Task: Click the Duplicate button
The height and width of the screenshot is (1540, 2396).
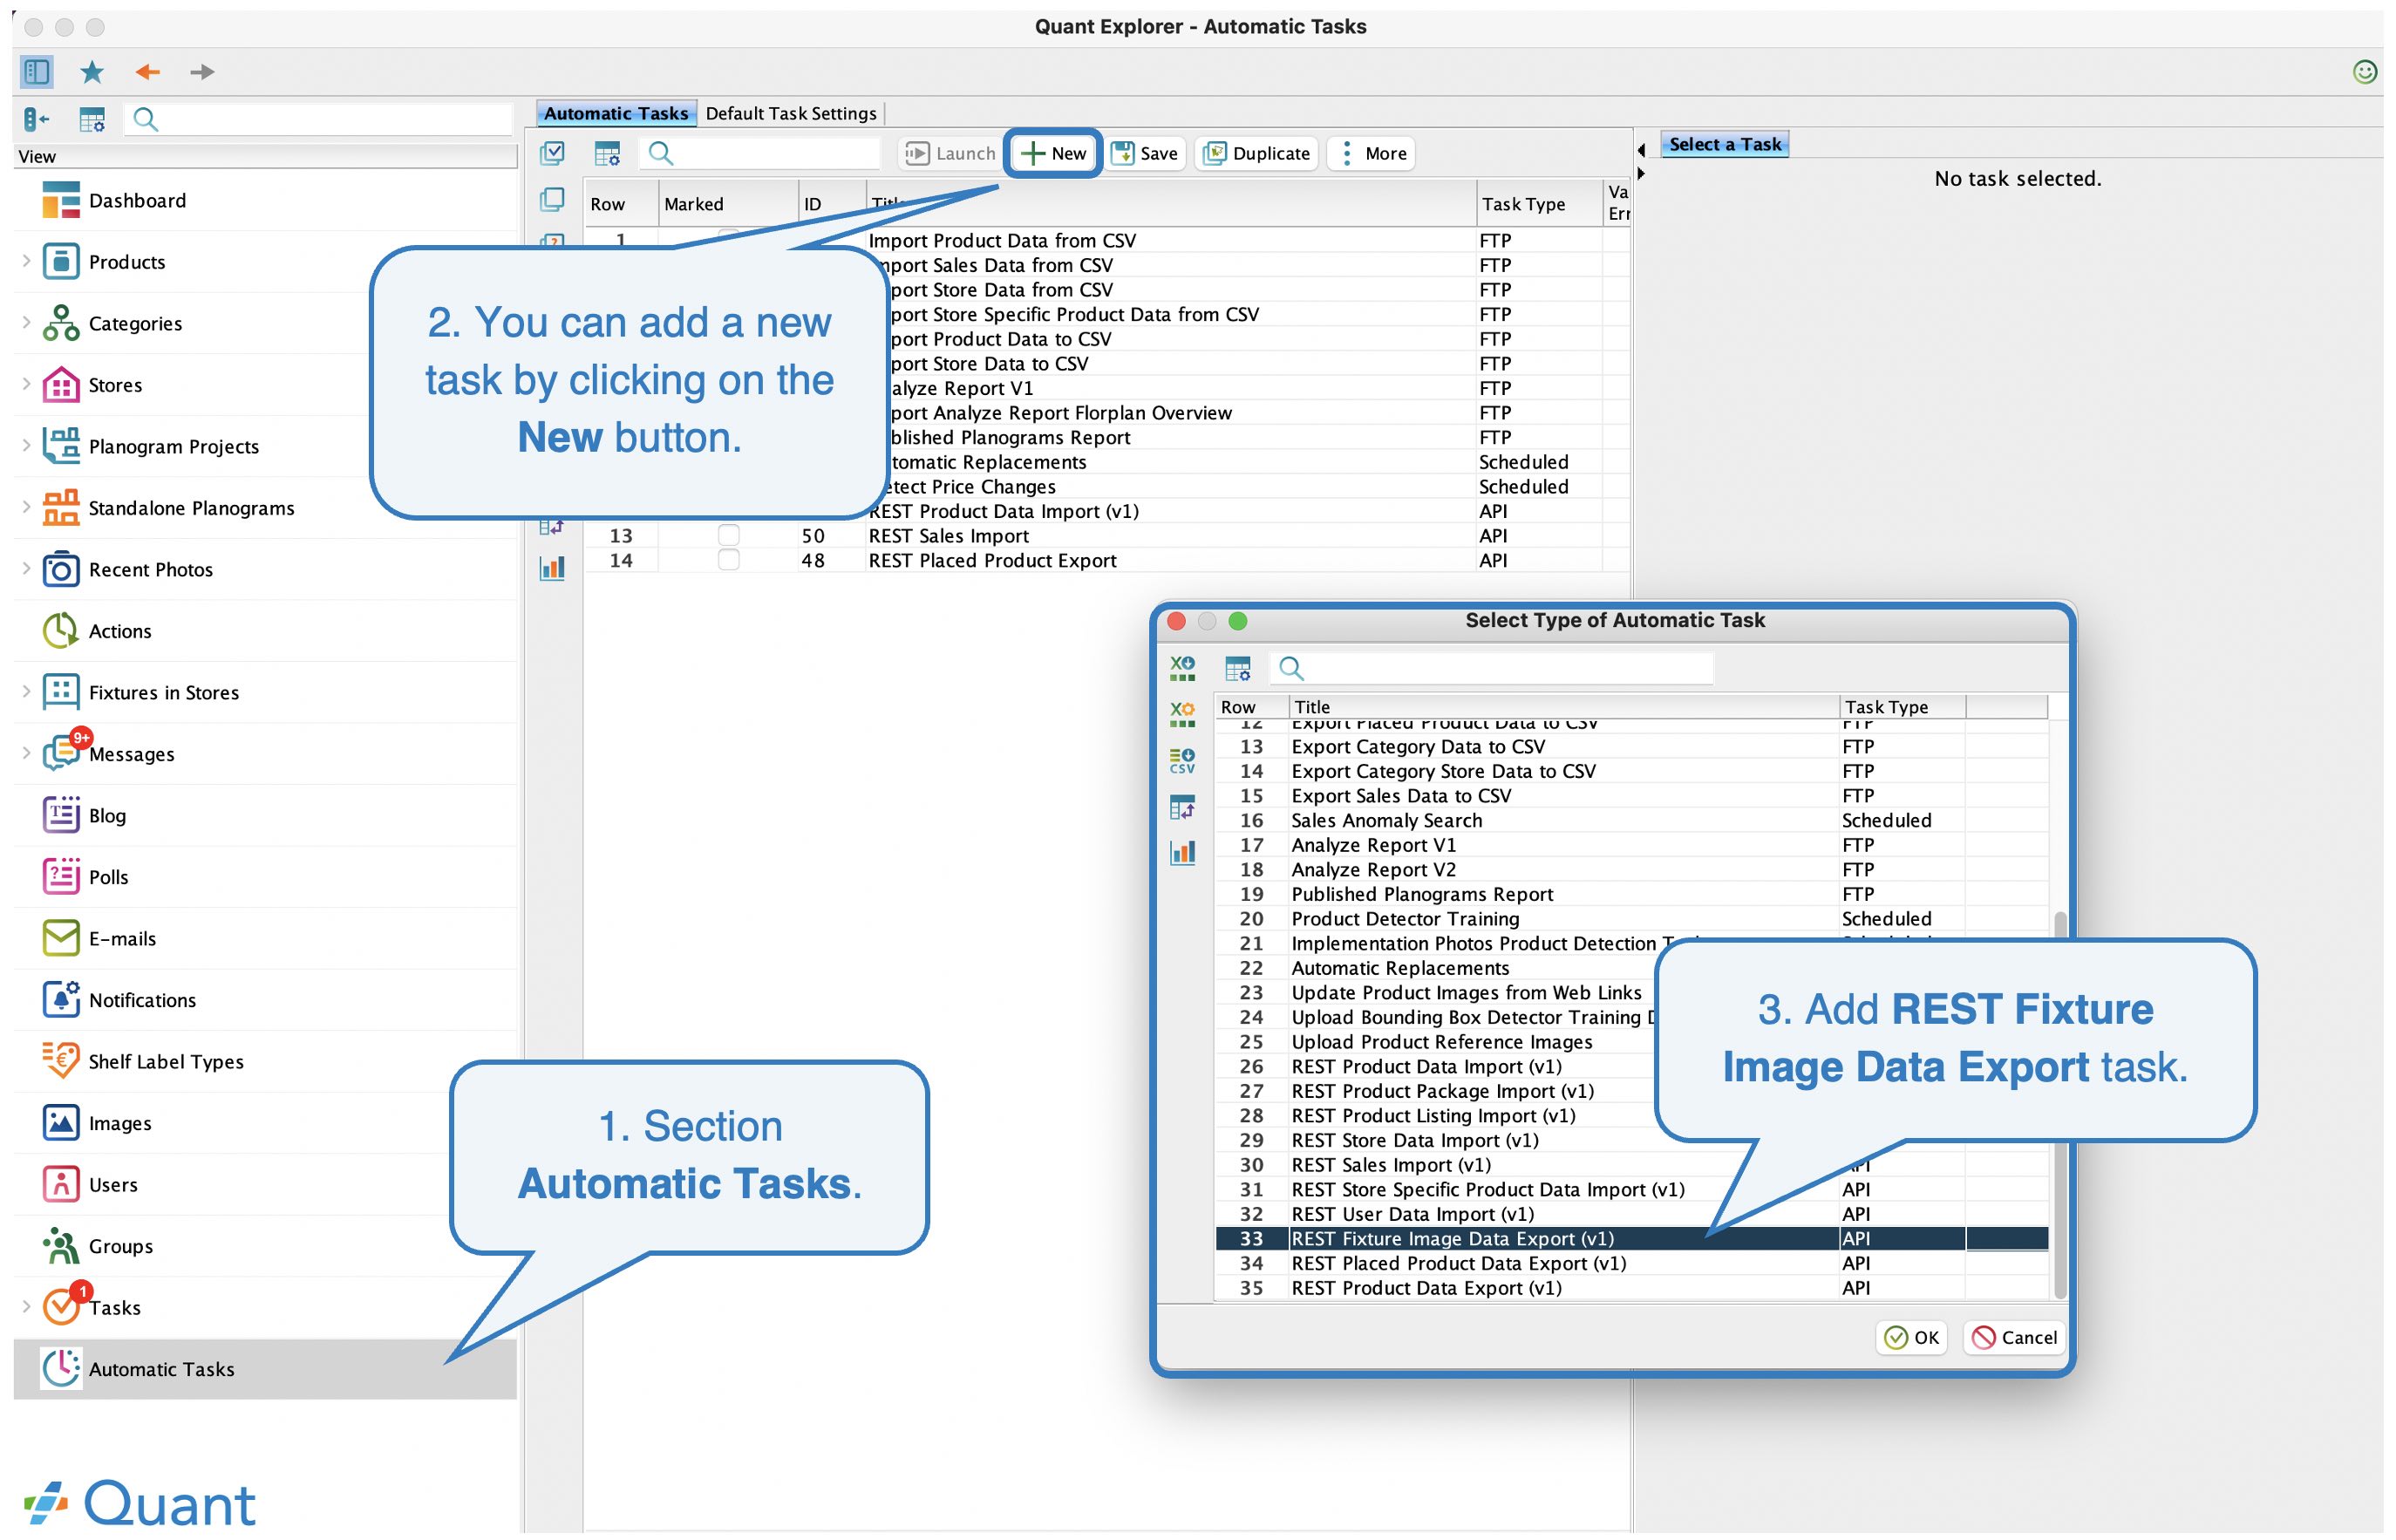Action: [1256, 153]
